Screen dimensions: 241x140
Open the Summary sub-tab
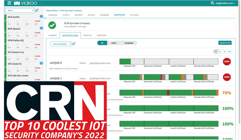[x=53, y=35]
